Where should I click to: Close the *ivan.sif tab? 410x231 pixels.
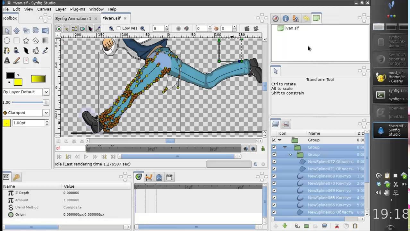point(125,18)
